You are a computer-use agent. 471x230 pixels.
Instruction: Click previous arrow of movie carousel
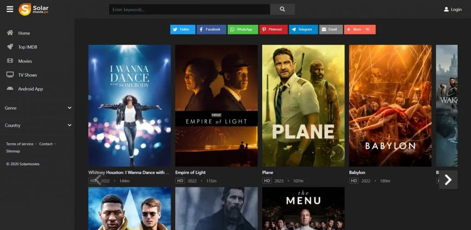tap(98, 180)
